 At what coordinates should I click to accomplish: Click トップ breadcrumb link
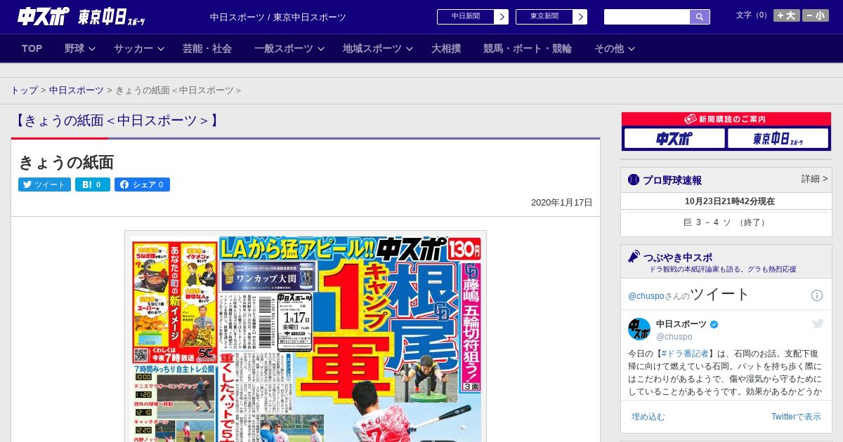[24, 91]
